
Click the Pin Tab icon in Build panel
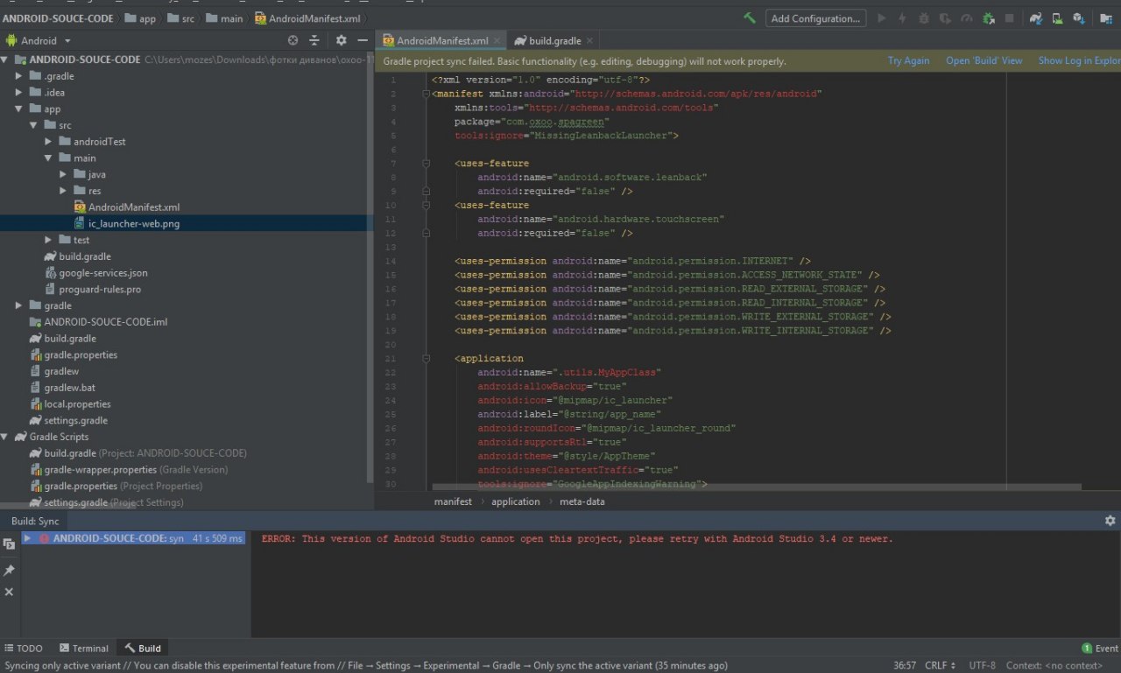(9, 570)
